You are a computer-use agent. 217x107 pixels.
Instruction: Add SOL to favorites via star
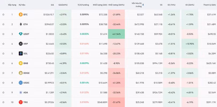tap(3, 53)
